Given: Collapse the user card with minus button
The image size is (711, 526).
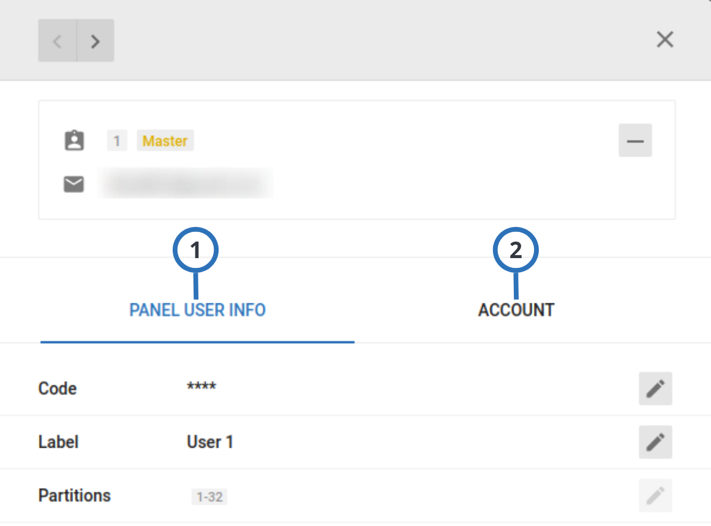Looking at the screenshot, I should pyautogui.click(x=635, y=141).
